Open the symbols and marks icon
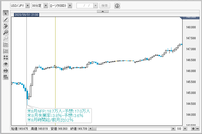Viewport: 202px width, 134px height. click(6, 58)
